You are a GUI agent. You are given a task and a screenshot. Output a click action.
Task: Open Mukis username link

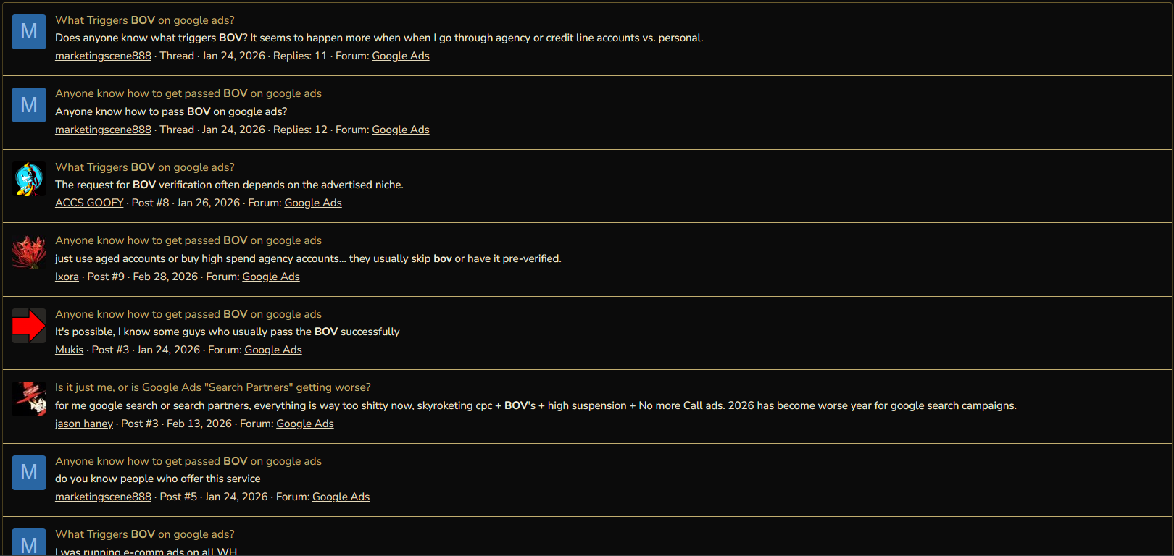click(x=69, y=350)
